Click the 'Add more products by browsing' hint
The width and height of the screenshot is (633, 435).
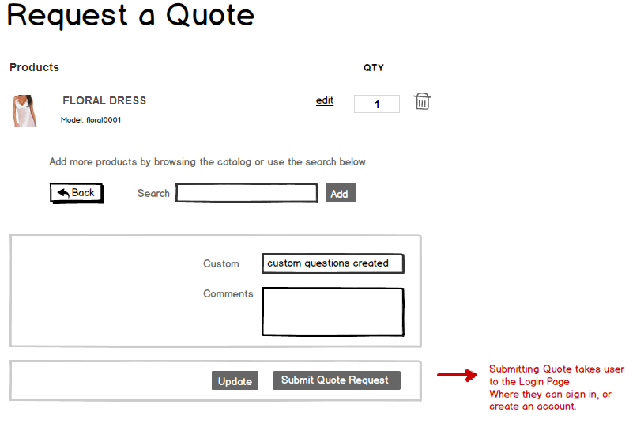208,162
